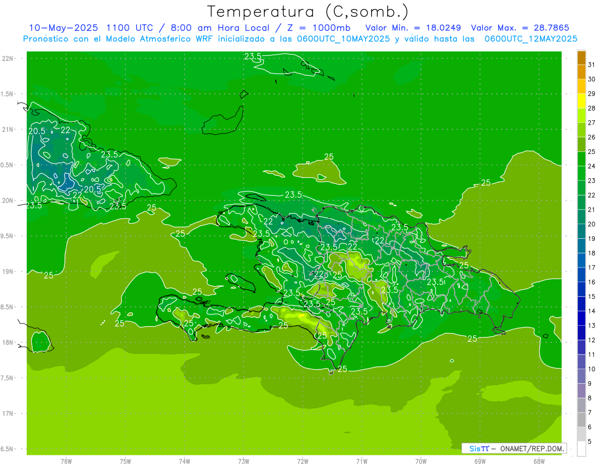Click the 74W longitude axis label
Viewport: 605px width, 468px height.
click(185, 461)
